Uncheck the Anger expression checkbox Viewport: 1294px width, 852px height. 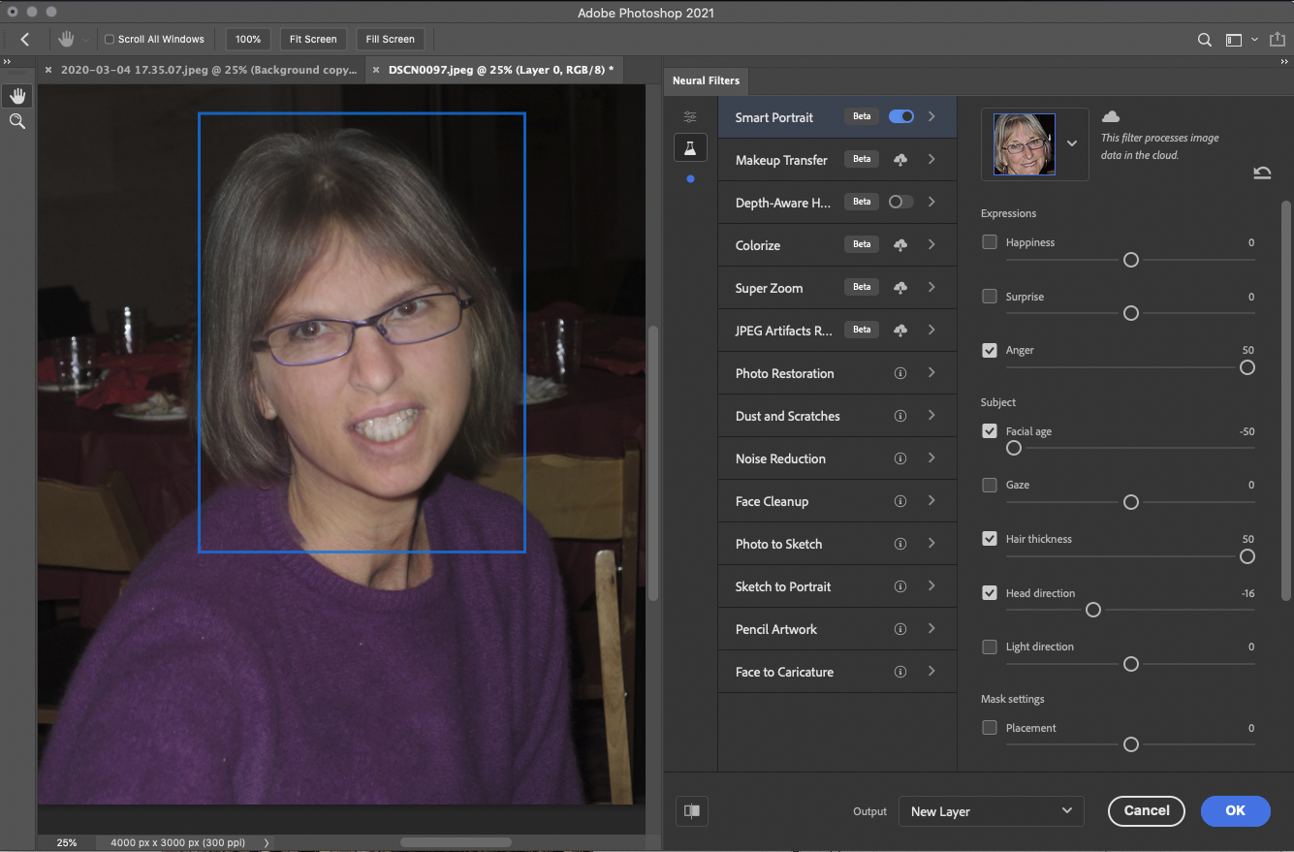pyautogui.click(x=990, y=350)
